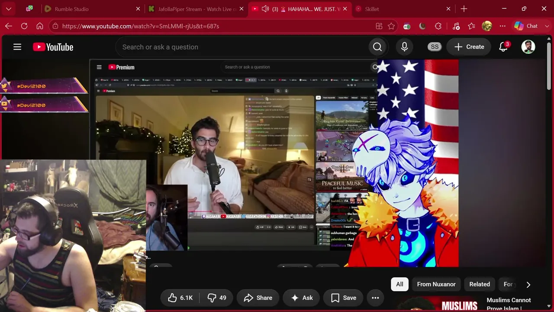Open the browser profile avatar
554x312 pixels.
click(x=487, y=26)
